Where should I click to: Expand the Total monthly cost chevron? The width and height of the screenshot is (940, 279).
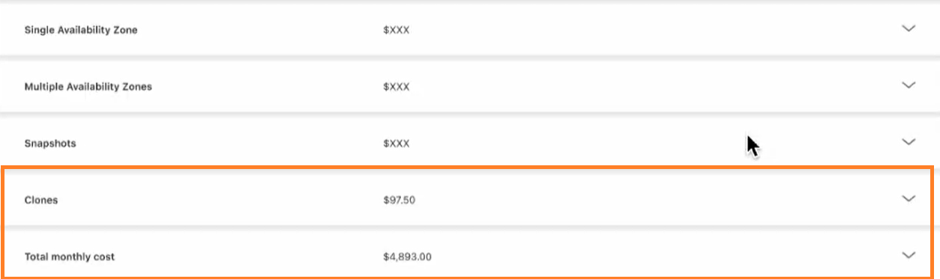pos(909,255)
